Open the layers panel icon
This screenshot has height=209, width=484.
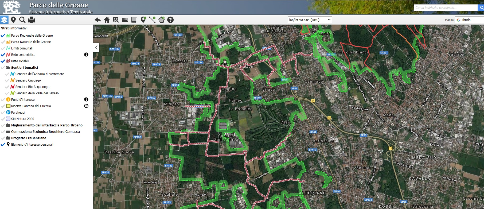[x=4, y=20]
